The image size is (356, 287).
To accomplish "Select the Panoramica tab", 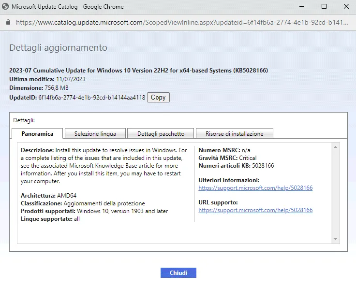I will click(37, 134).
